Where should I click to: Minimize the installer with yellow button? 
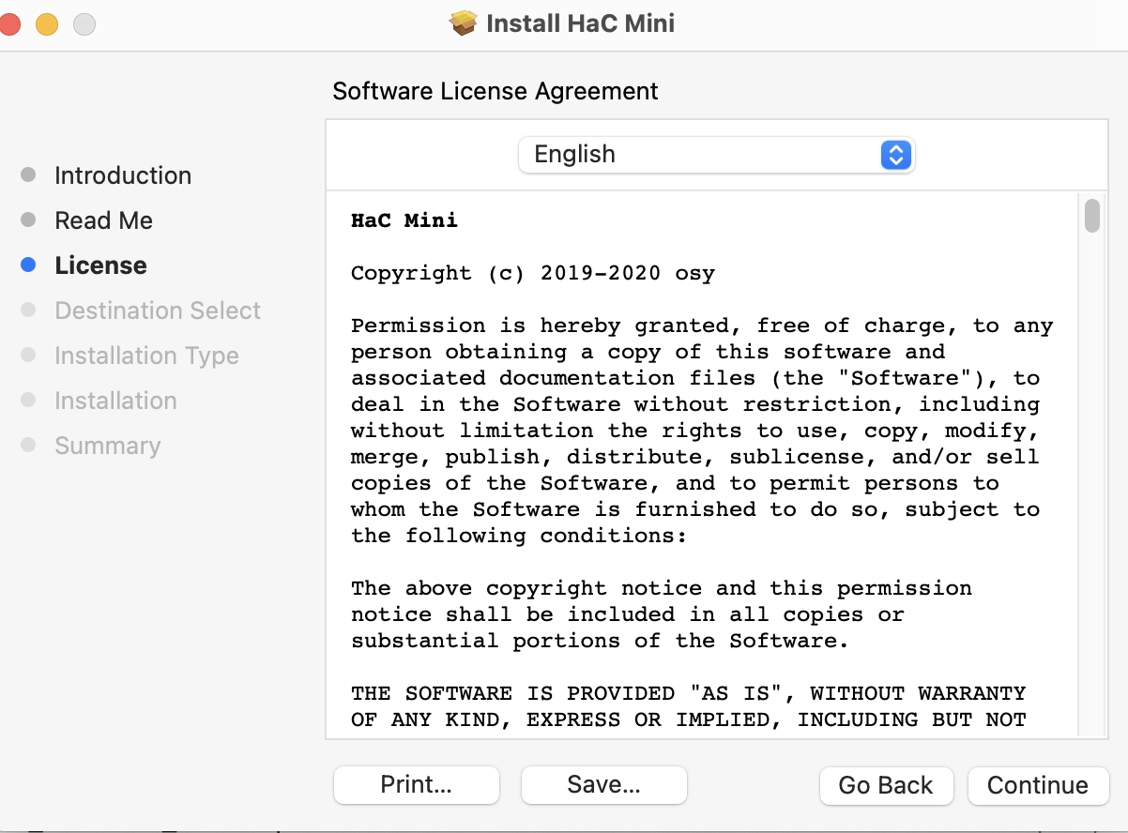[47, 24]
